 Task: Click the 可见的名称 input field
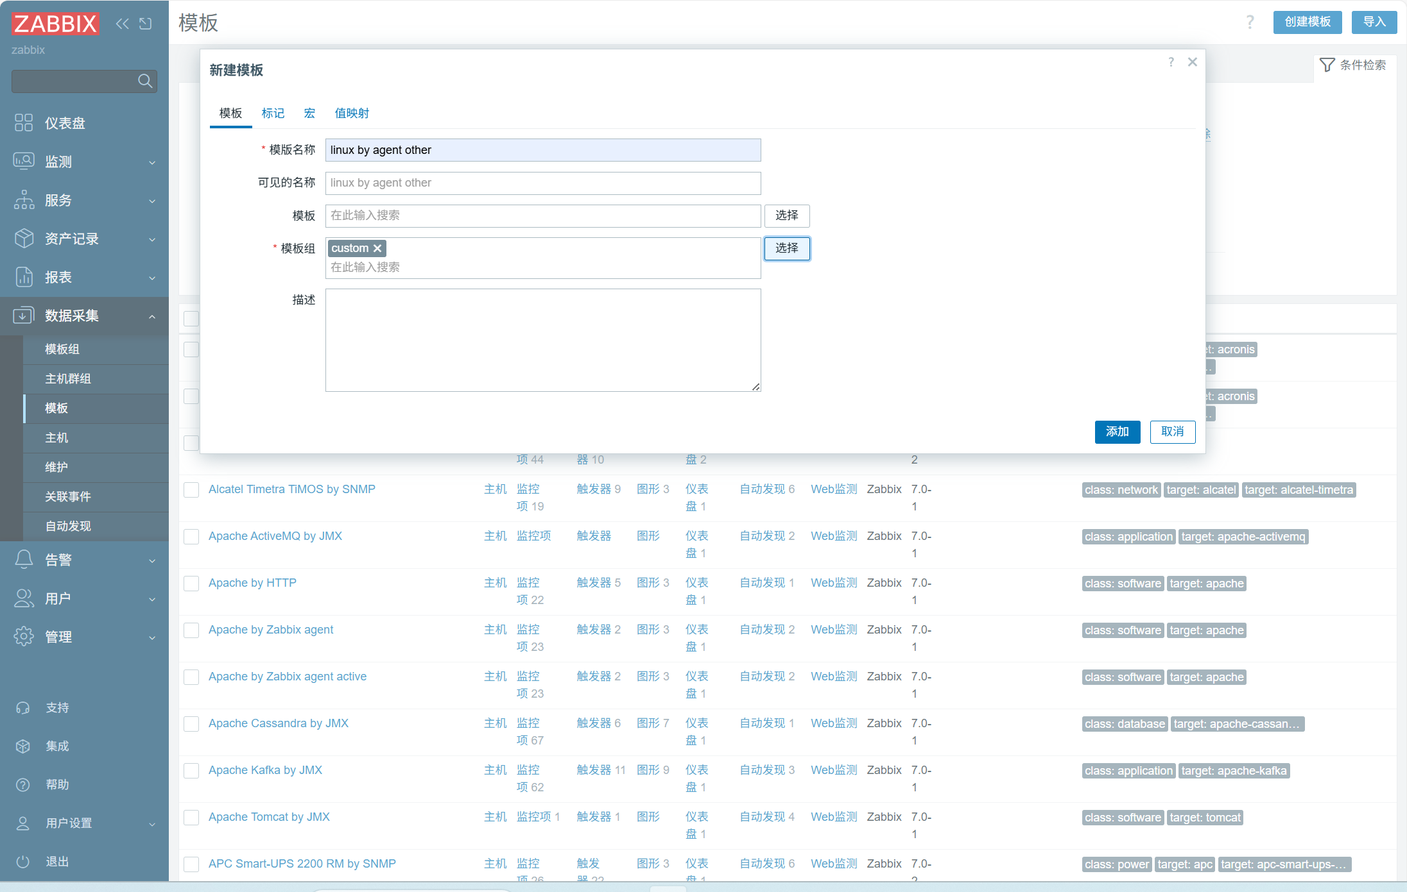(543, 183)
